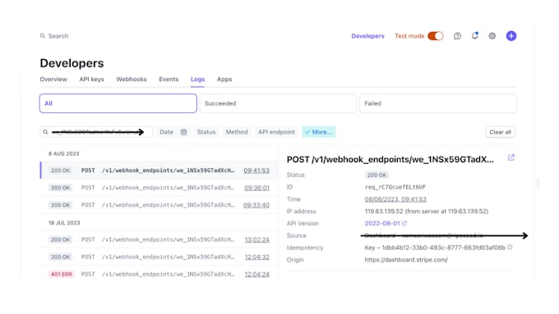Select the log entry at 09:33:40

pos(159,205)
